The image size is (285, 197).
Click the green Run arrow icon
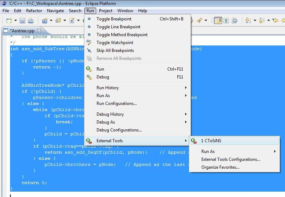(x=89, y=69)
